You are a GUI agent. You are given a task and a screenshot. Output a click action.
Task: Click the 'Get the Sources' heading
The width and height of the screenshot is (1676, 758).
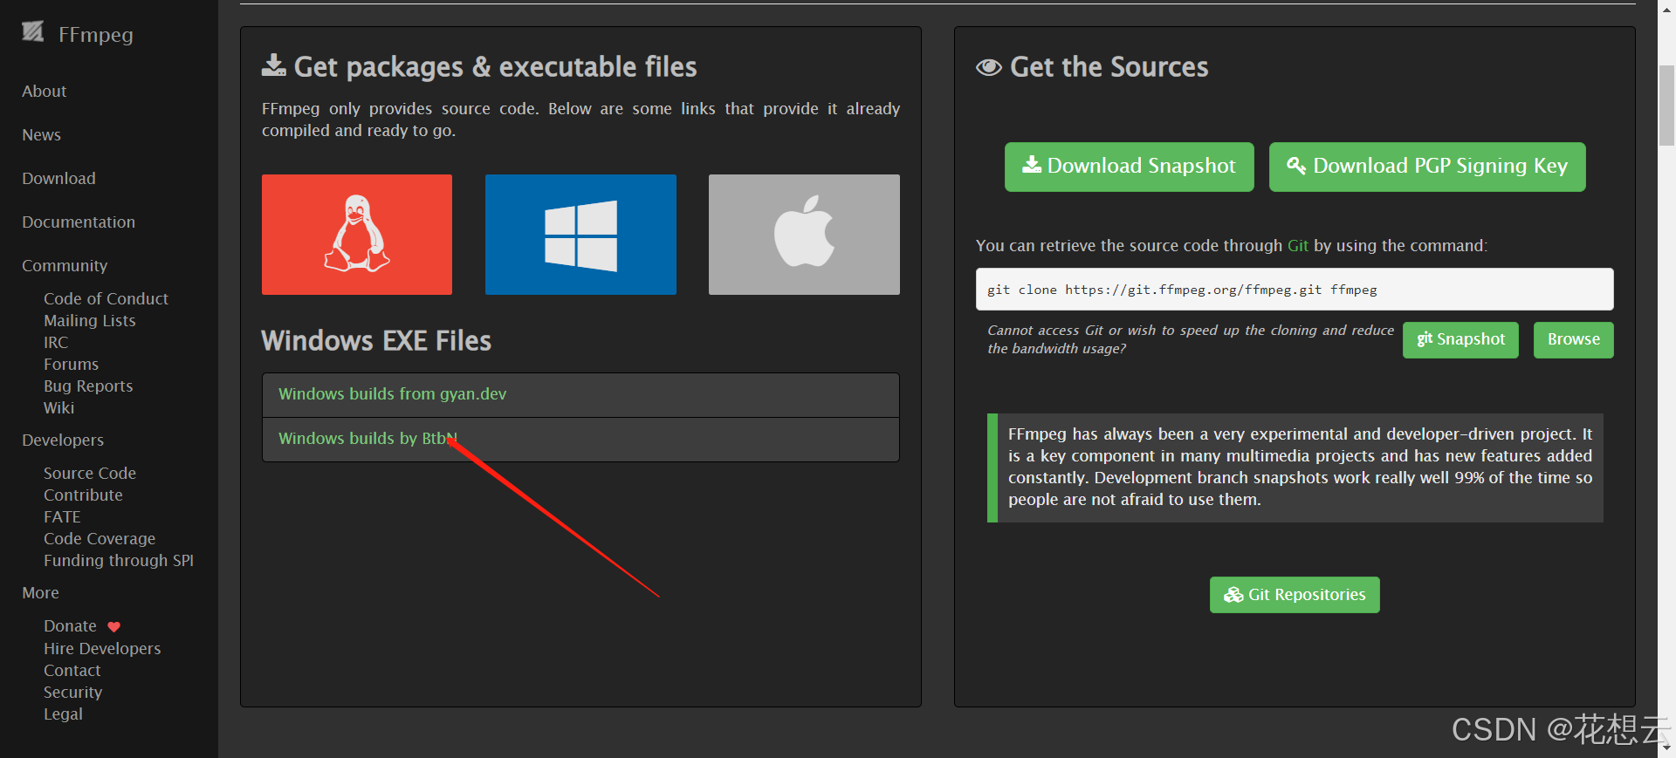1109,67
